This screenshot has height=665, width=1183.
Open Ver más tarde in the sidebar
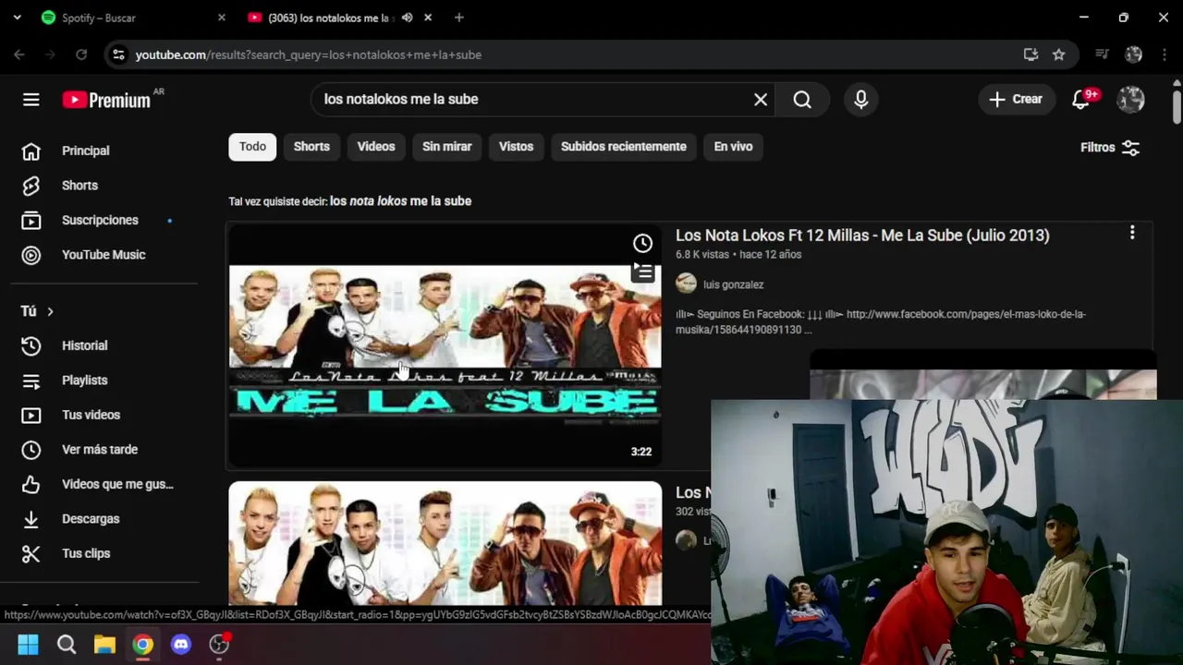[99, 450]
